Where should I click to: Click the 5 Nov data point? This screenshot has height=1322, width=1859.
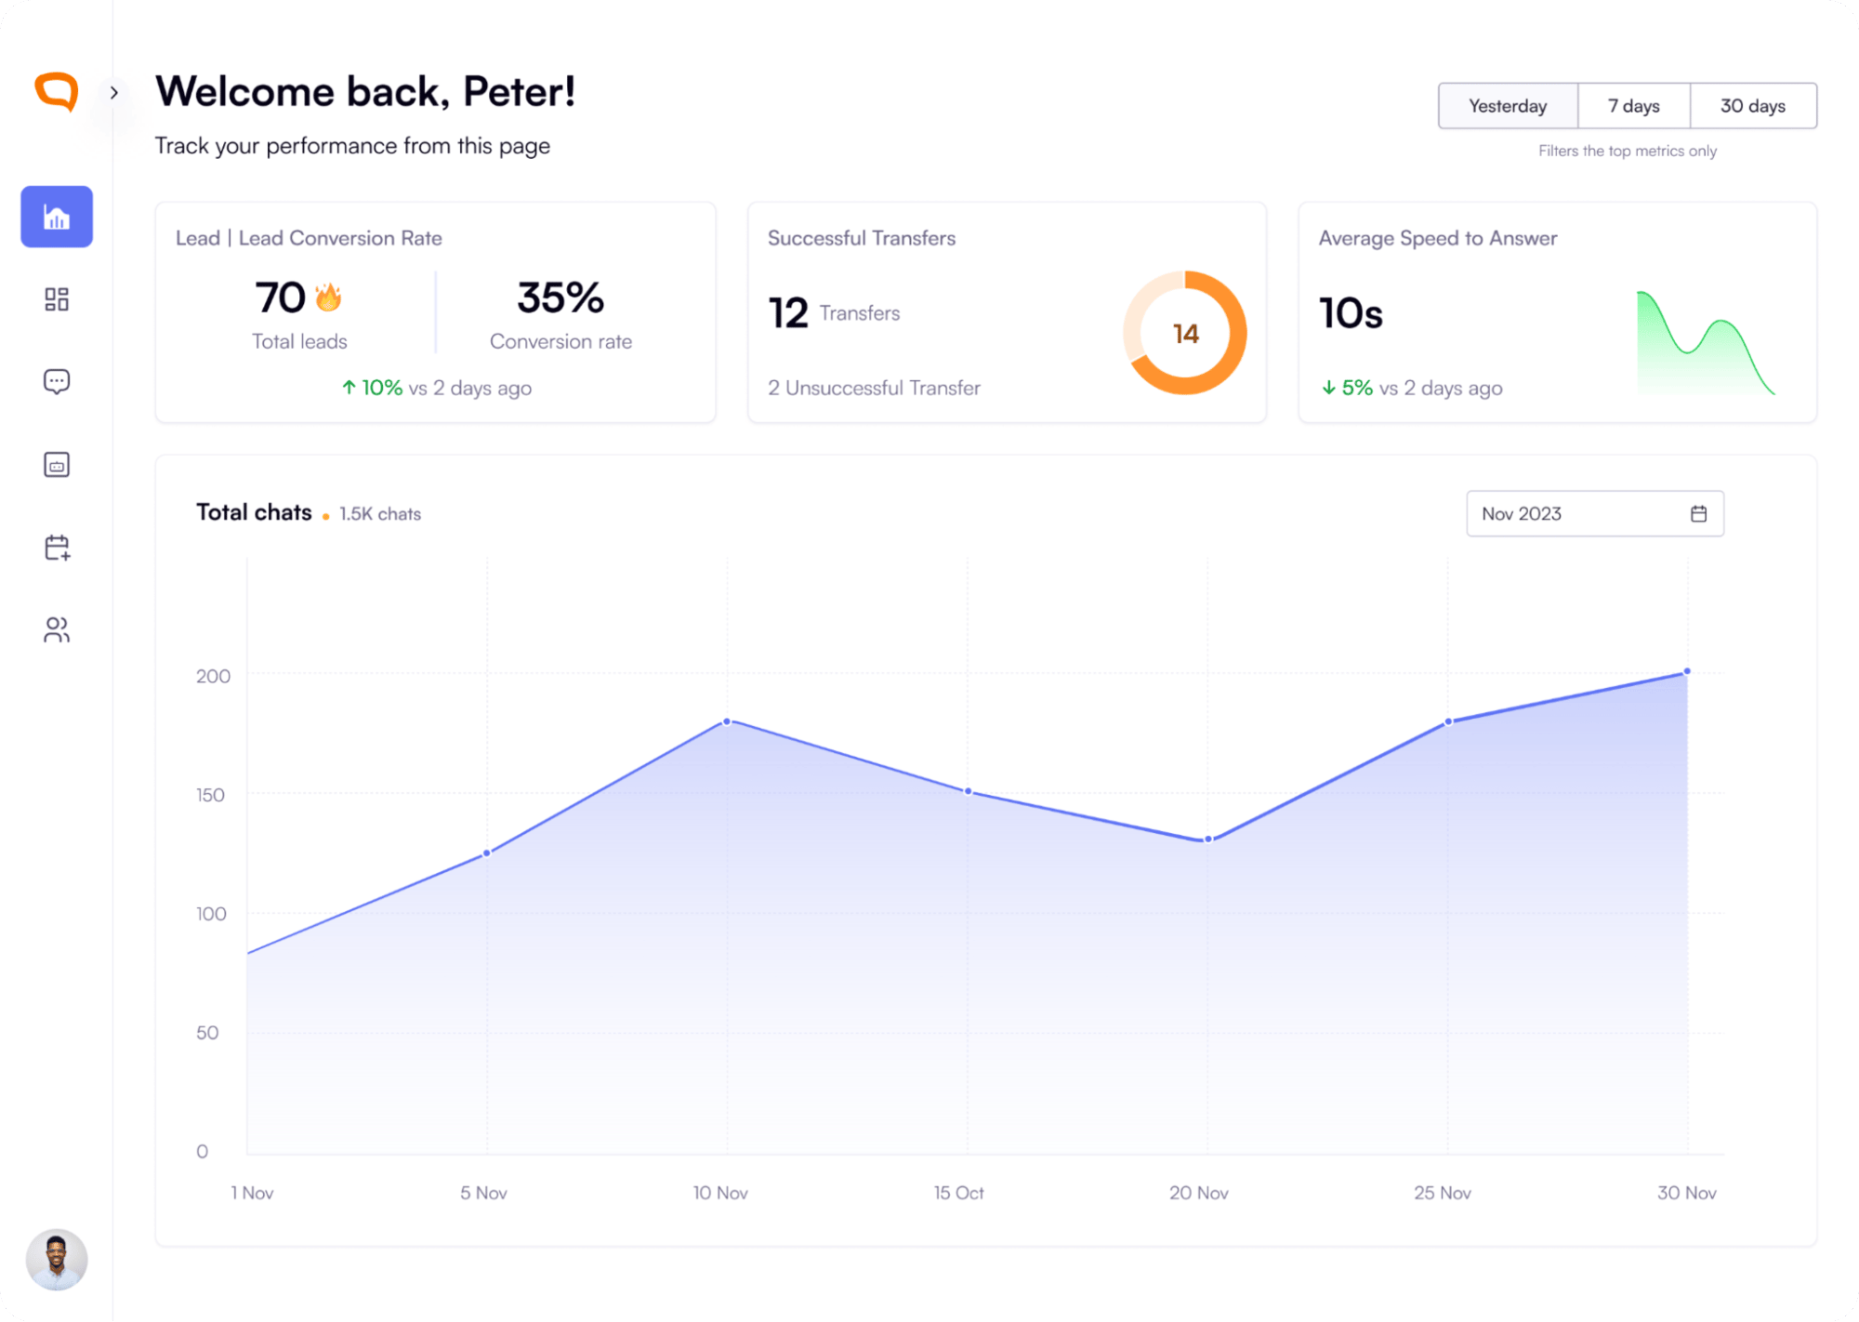(486, 853)
